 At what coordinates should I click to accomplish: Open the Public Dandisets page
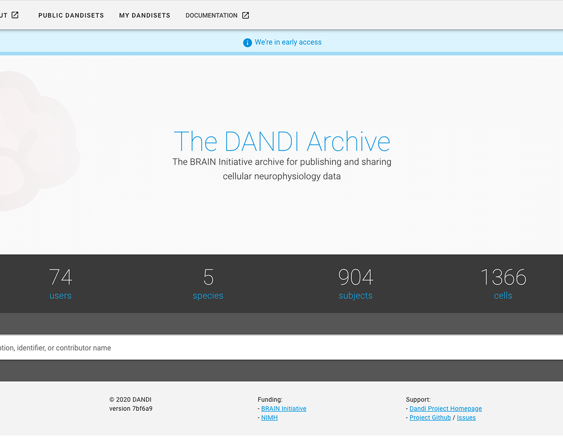71,15
